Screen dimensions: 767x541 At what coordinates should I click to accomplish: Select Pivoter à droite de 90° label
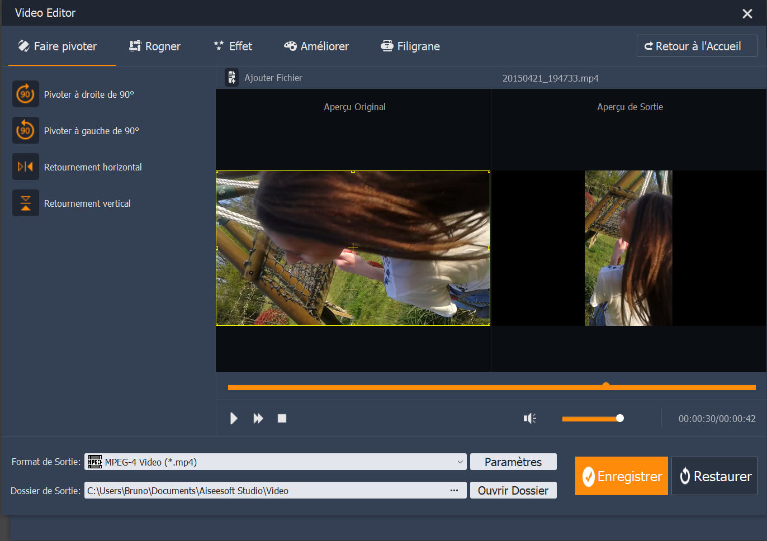(x=89, y=94)
